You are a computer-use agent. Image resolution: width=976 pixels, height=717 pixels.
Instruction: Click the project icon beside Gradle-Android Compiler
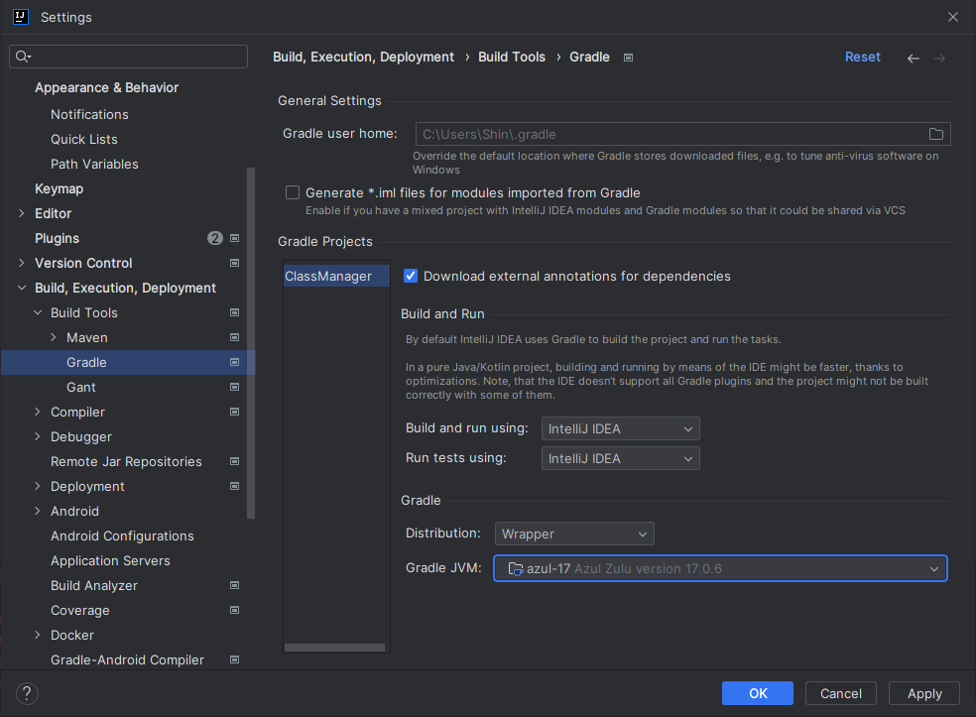click(235, 659)
